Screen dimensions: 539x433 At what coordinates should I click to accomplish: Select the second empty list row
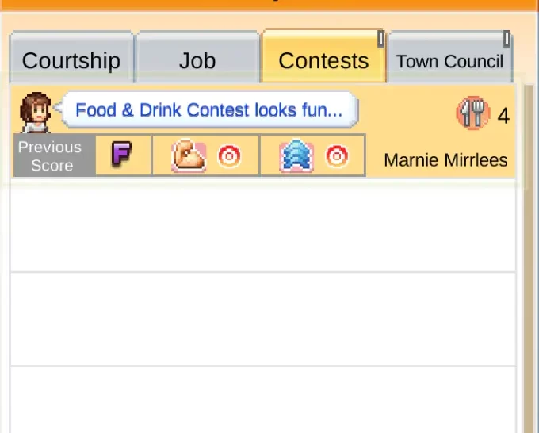pos(263,319)
